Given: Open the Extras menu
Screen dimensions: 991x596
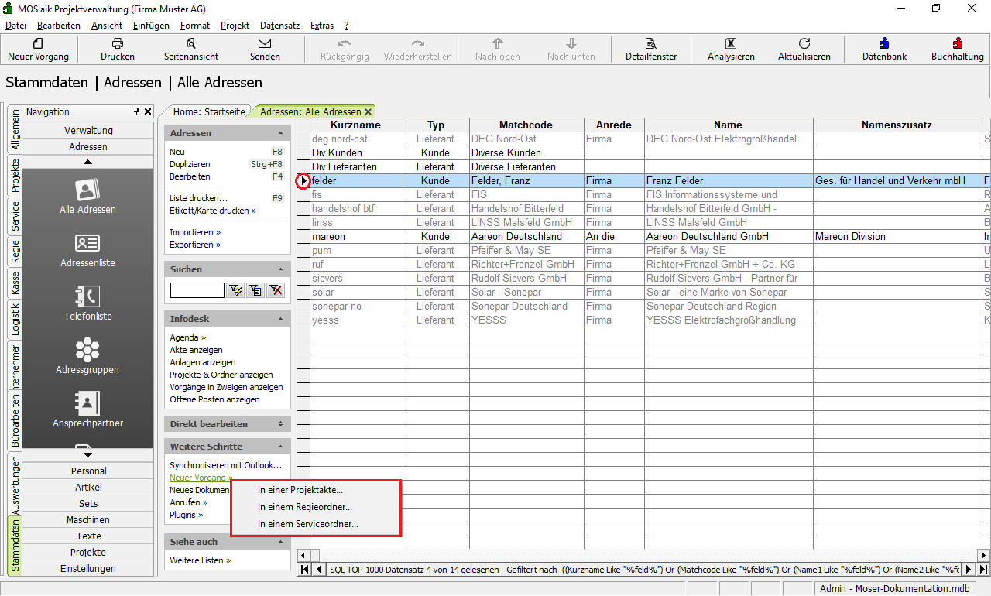Looking at the screenshot, I should click(321, 26).
